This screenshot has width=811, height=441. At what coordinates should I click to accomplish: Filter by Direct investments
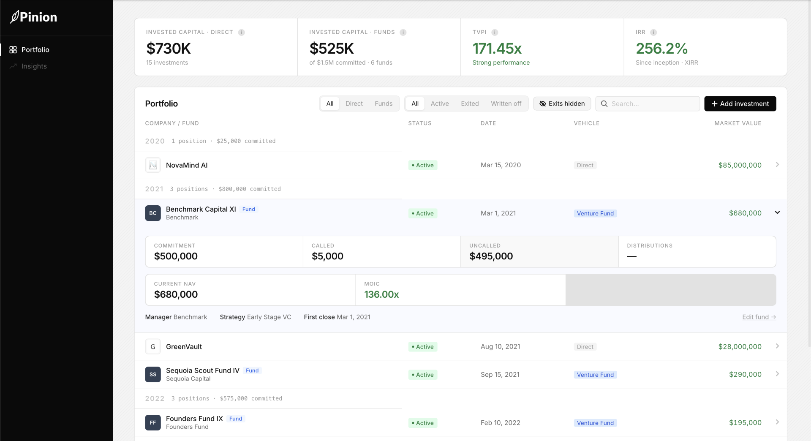(354, 104)
